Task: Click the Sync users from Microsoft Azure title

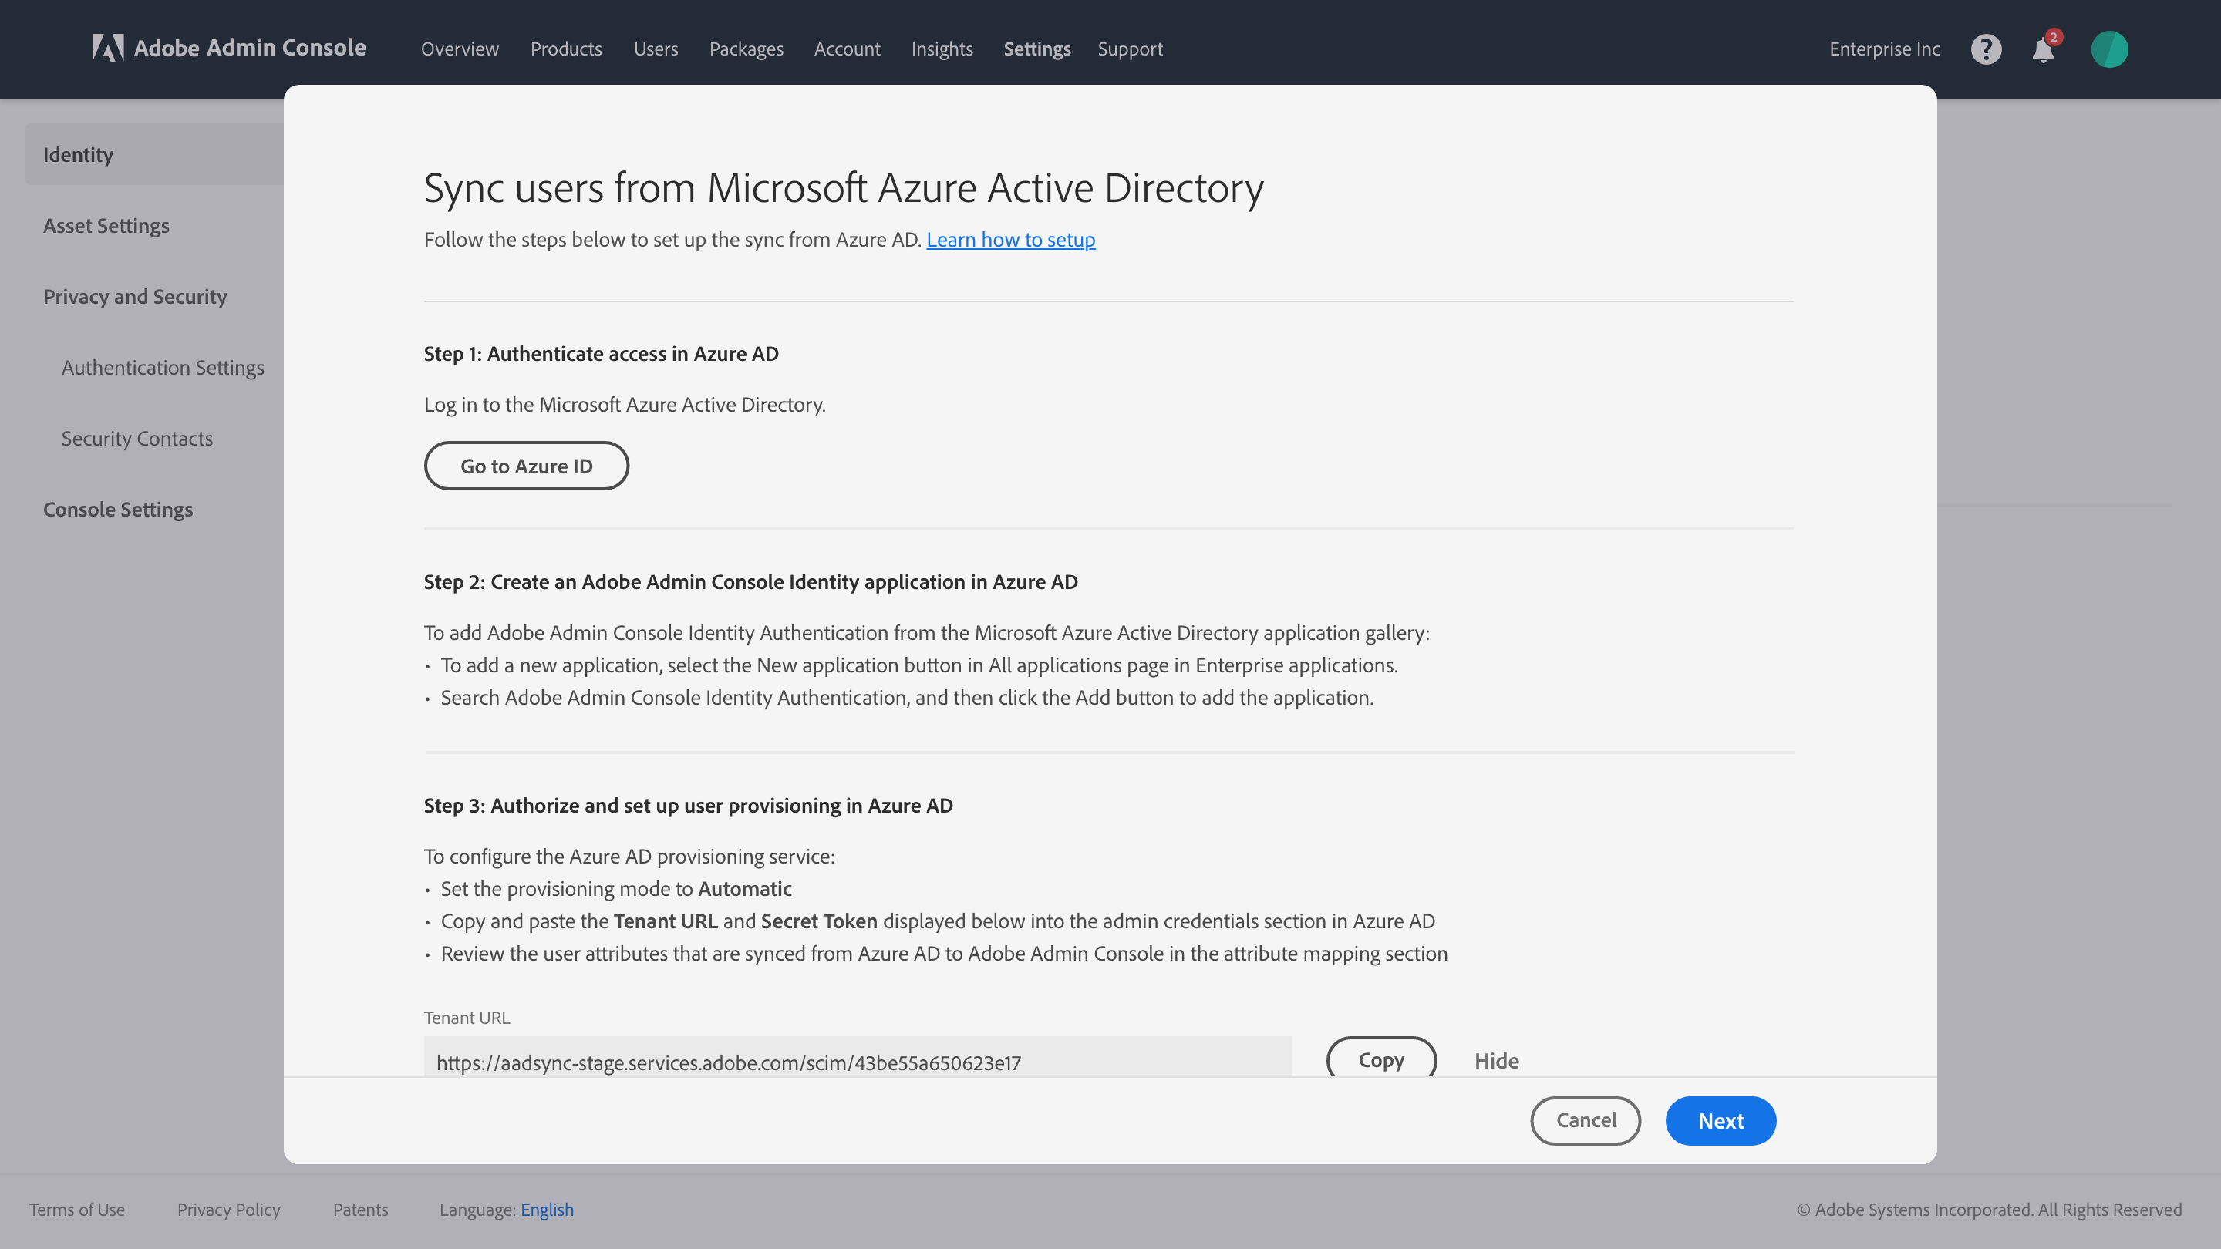Action: [843, 189]
